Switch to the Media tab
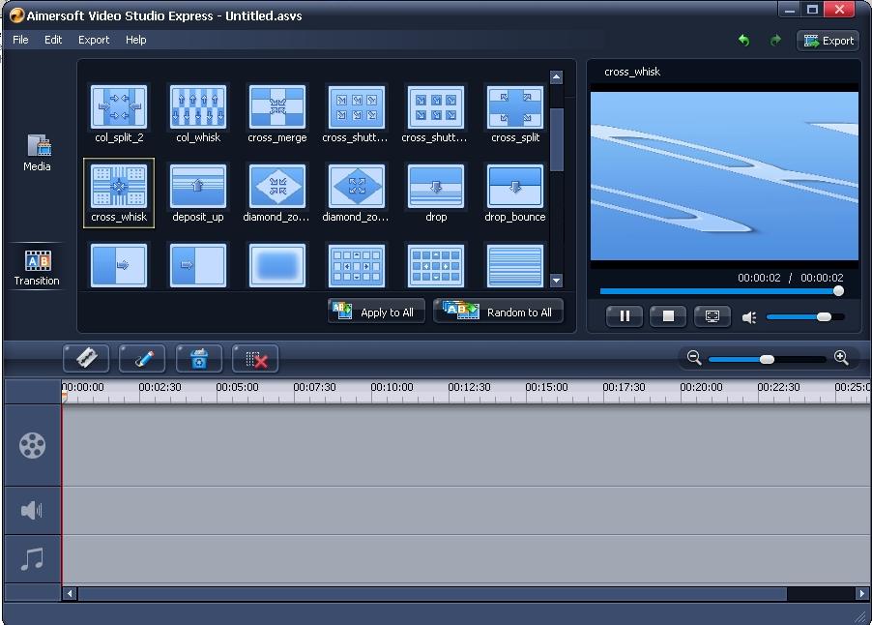The image size is (872, 625). [x=38, y=153]
